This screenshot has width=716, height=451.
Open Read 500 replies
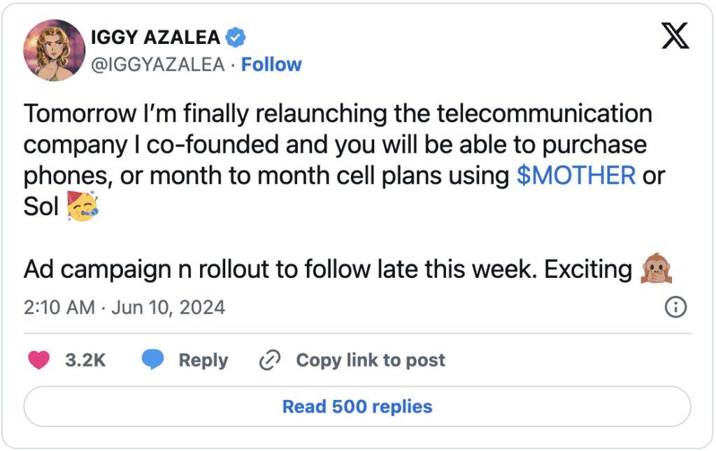coord(357,407)
